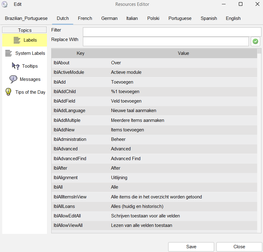263x252 pixels.
Task: Select the Tooltips cursor question-mark icon
Action: [x=16, y=66]
